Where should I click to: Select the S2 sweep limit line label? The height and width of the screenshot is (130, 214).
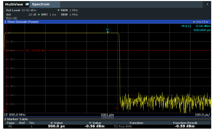tap(117, 108)
